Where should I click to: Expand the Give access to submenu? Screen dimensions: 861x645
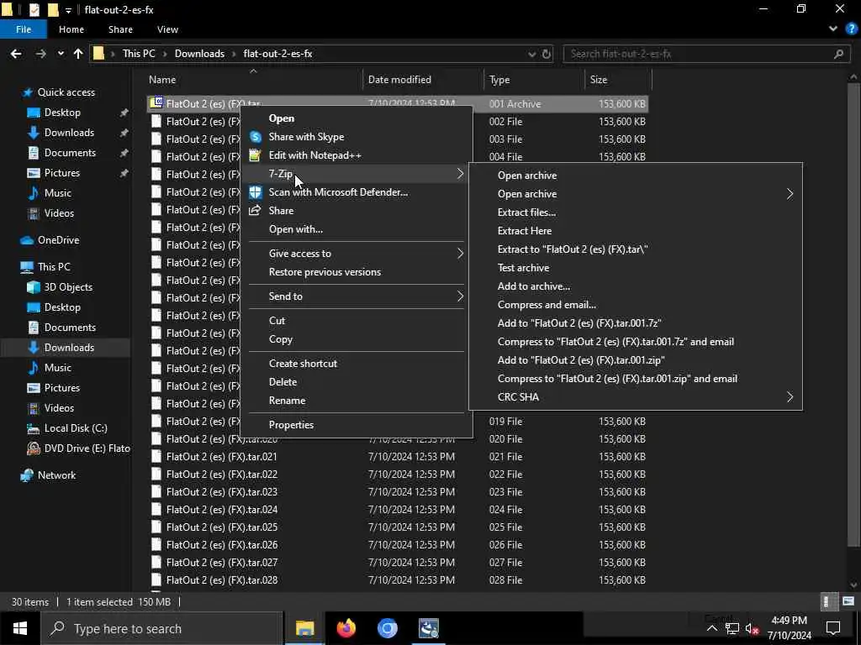point(357,254)
